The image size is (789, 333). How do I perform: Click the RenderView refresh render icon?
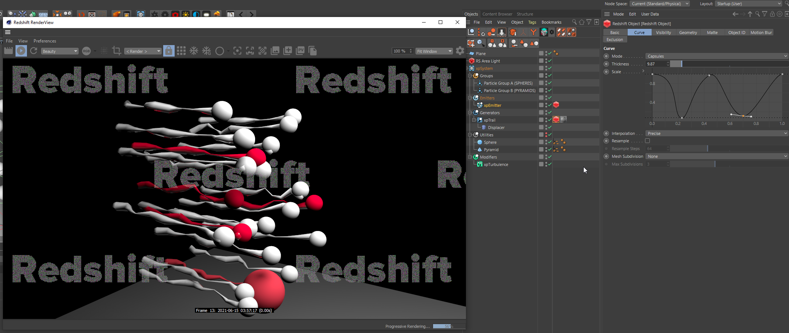(34, 51)
